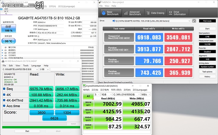
Task: Click the CrystalDiskInfo disk C: status icon
Action: (x=1, y=9)
